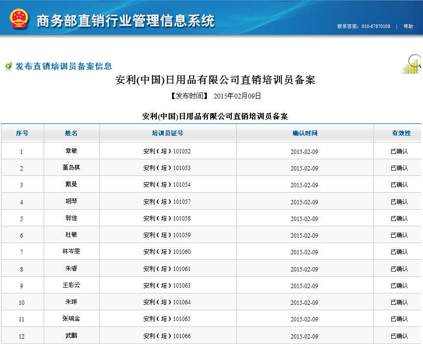Click the 有效性 column header
The image size is (423, 344).
[x=401, y=133]
